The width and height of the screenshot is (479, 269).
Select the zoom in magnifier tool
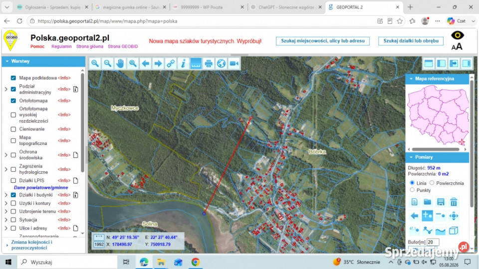[95, 63]
